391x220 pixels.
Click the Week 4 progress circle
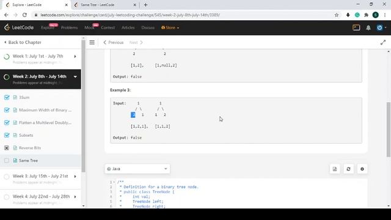coord(7,197)
